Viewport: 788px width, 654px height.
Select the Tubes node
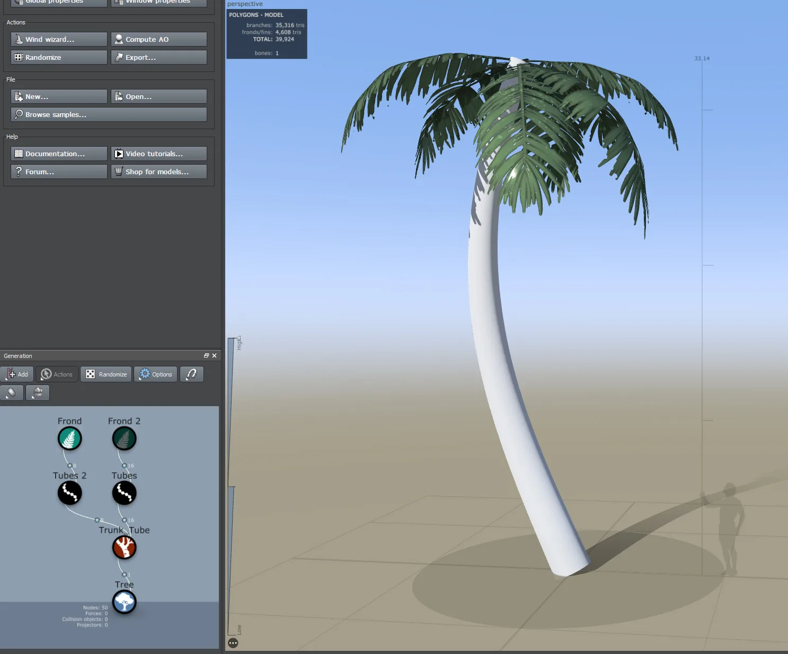(x=124, y=493)
